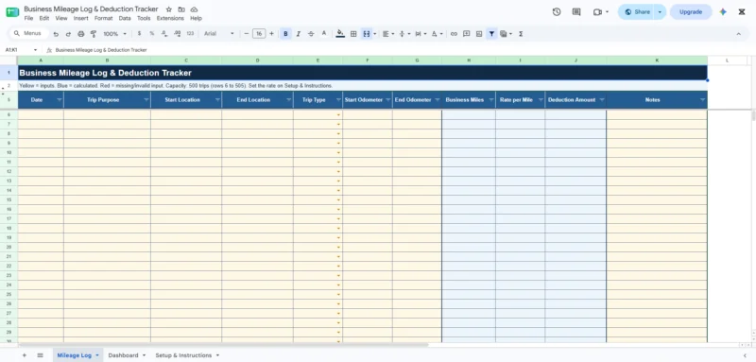
Task: Select column K header
Action: click(x=657, y=60)
